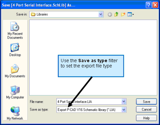Click the File name input field

[x=91, y=101]
